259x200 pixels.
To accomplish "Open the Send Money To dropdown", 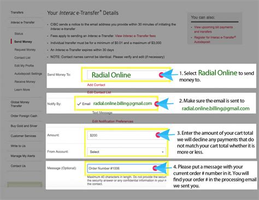I will [x=126, y=75].
